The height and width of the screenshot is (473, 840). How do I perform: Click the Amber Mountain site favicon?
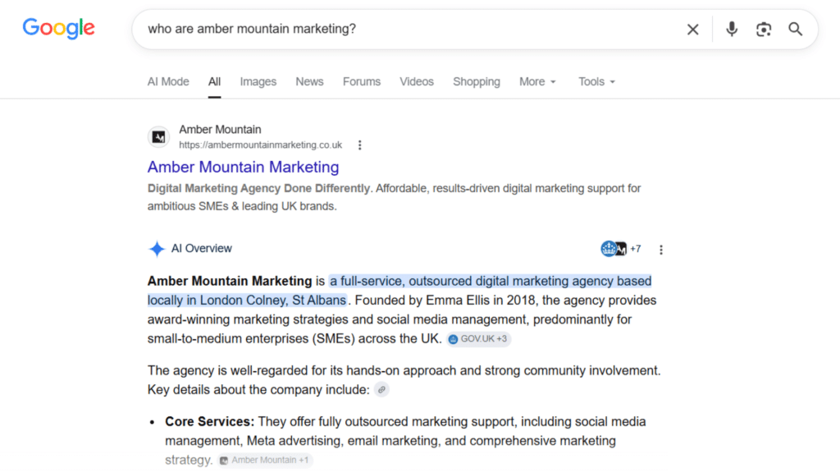pos(158,137)
